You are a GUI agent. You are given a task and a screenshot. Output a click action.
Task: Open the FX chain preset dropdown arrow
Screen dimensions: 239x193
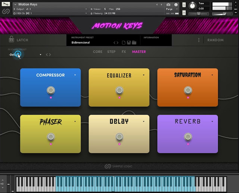(x=40, y=55)
